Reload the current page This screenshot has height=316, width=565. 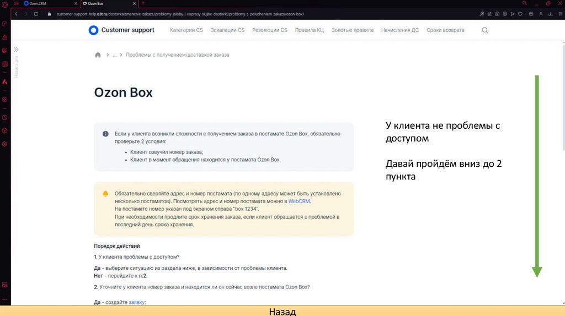click(36, 14)
